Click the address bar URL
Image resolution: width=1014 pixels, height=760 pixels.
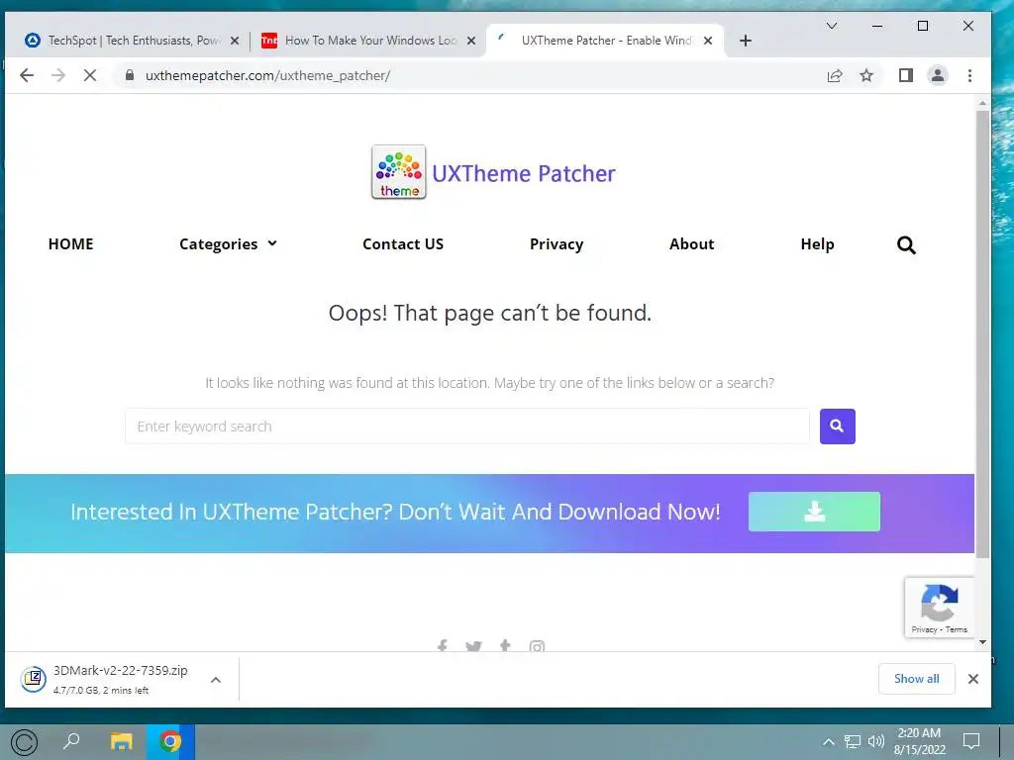[x=267, y=75]
